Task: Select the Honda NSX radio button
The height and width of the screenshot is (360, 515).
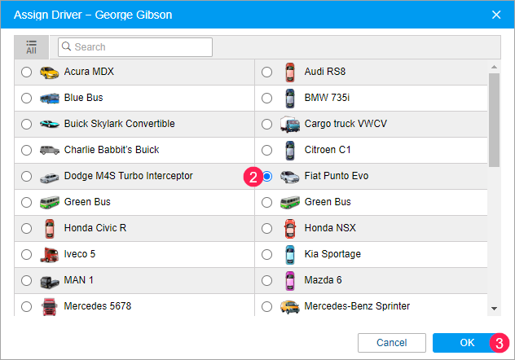Action: click(x=266, y=228)
